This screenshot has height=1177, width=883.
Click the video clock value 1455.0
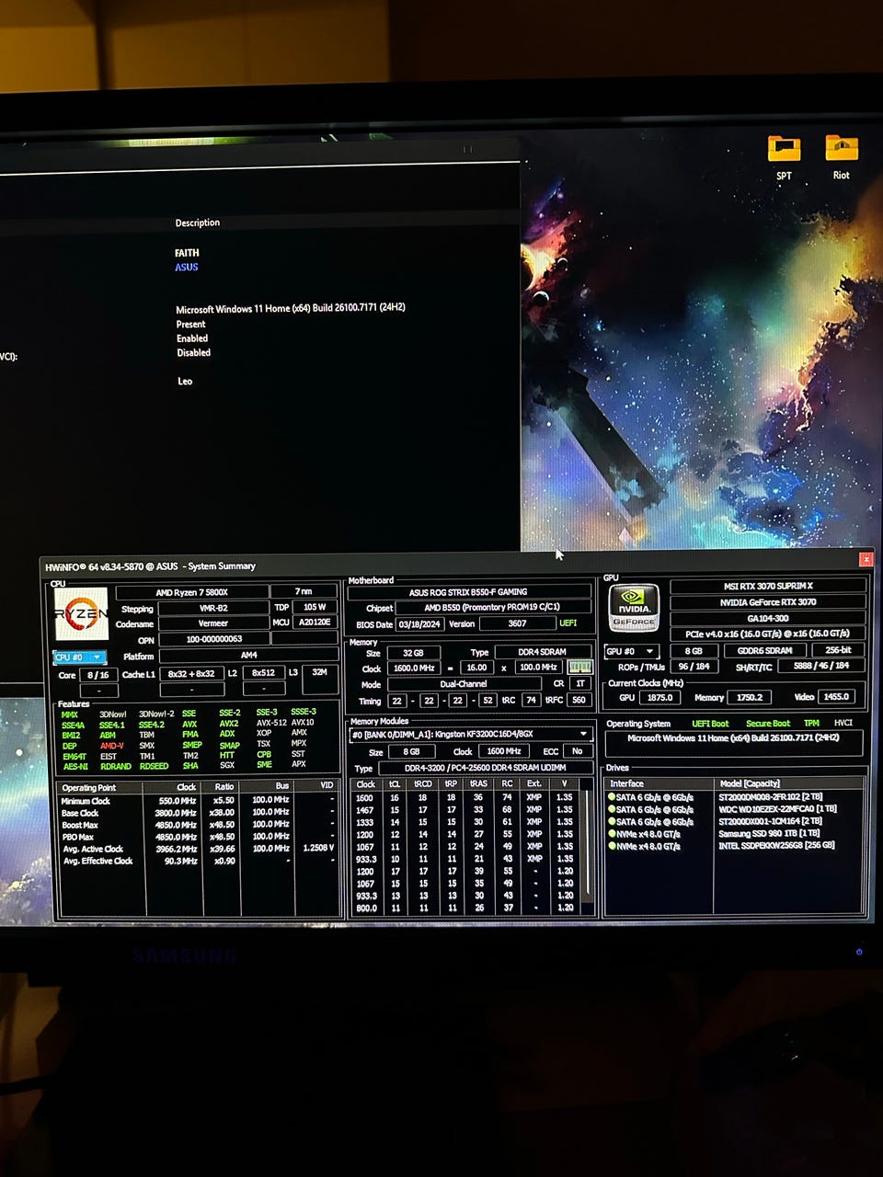coord(836,696)
